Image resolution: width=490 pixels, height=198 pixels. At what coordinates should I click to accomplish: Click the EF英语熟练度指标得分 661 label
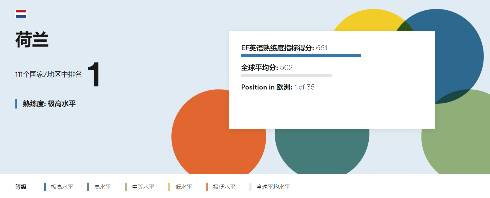point(284,48)
